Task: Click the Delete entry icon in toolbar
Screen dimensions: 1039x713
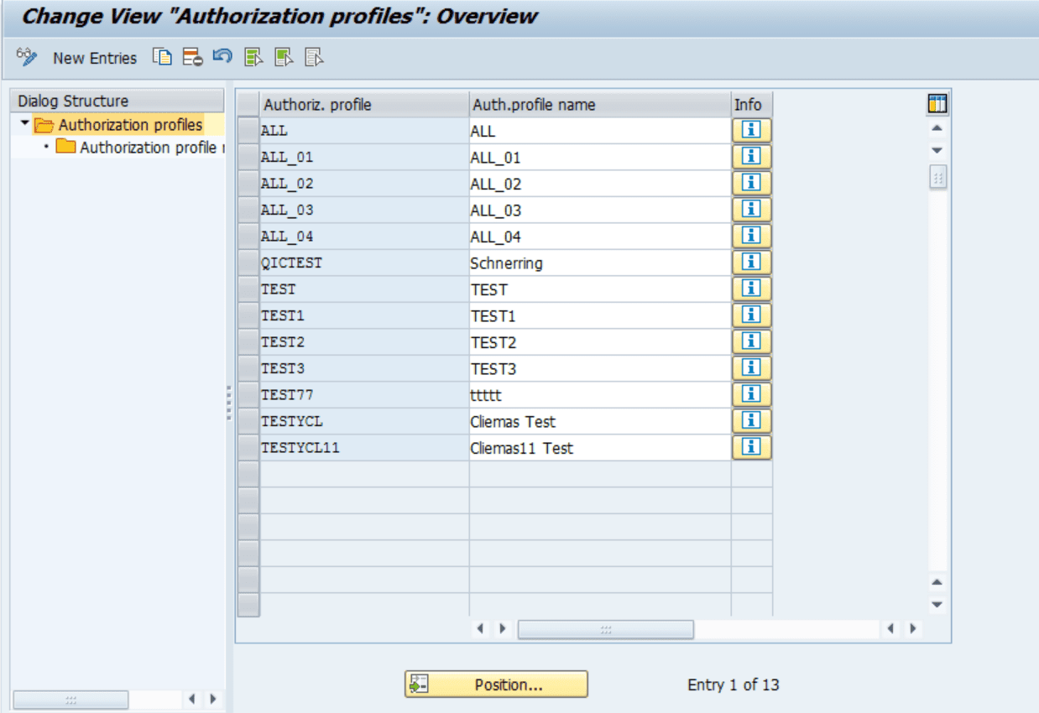Action: [x=192, y=57]
